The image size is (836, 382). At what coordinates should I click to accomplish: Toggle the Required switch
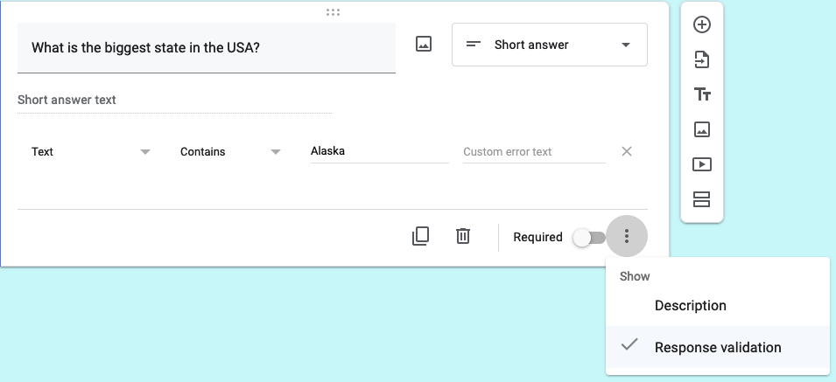[x=588, y=237]
